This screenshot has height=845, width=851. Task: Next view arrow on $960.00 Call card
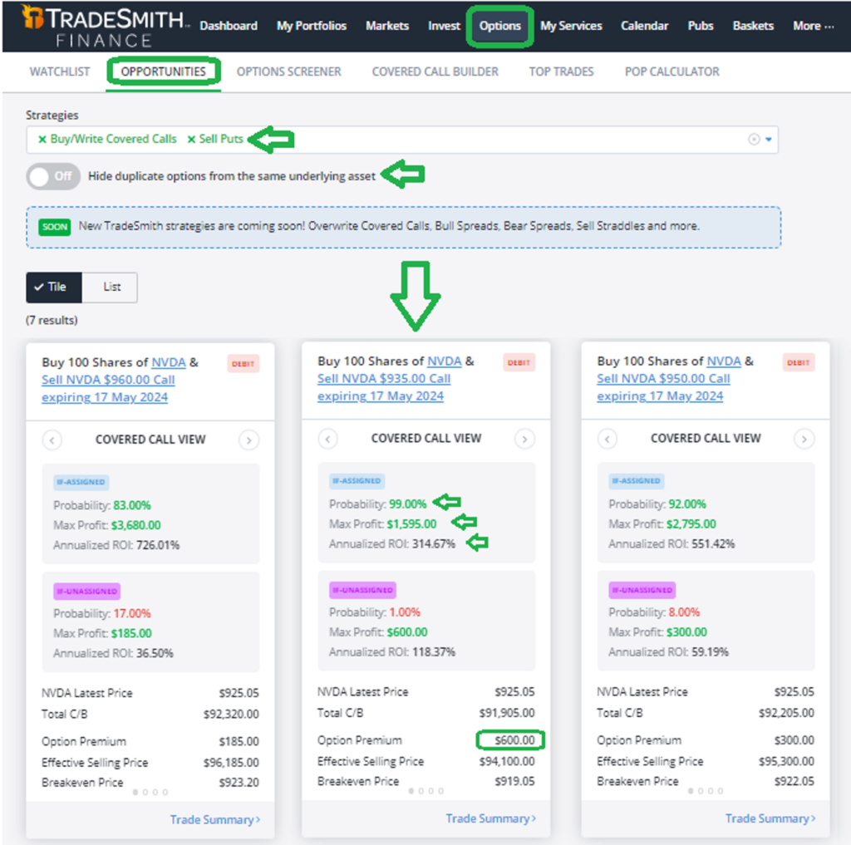point(248,440)
